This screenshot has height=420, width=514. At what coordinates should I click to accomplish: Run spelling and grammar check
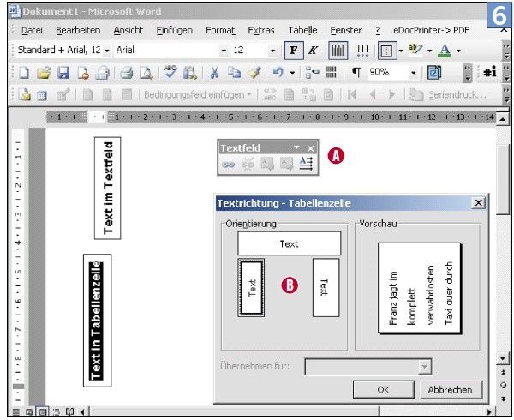(170, 72)
